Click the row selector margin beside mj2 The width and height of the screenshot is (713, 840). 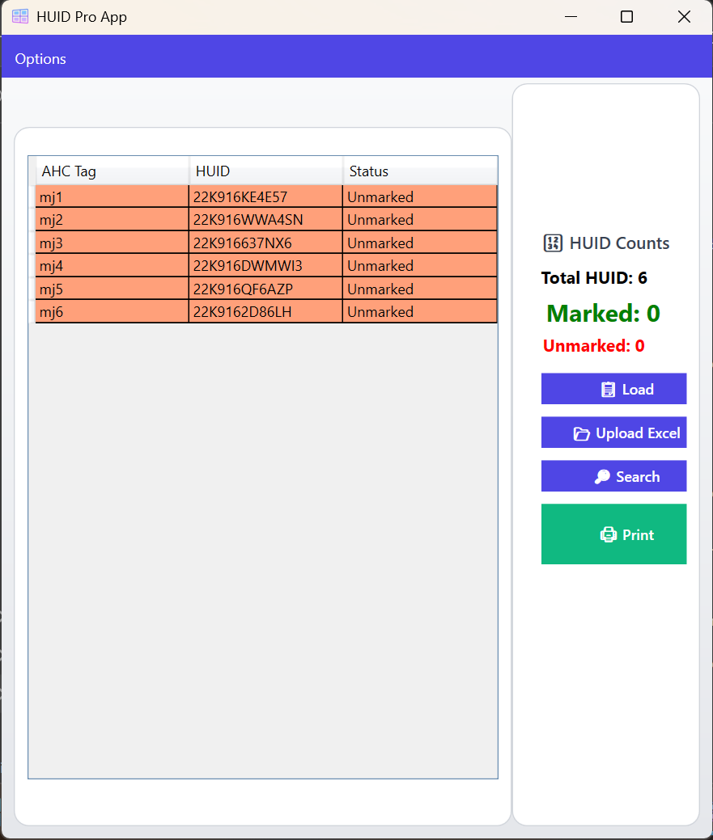point(32,219)
